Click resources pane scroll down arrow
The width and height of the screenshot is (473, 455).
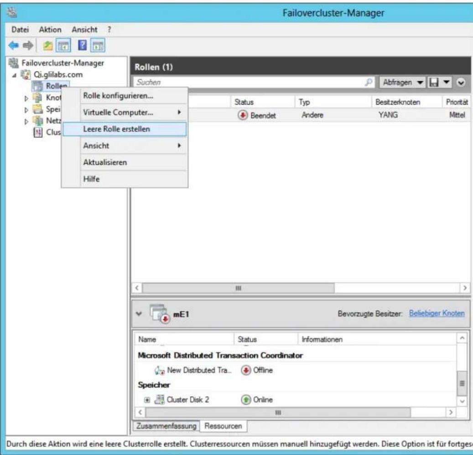click(x=462, y=401)
